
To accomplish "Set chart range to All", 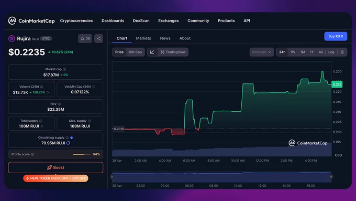I will coord(320,52).
